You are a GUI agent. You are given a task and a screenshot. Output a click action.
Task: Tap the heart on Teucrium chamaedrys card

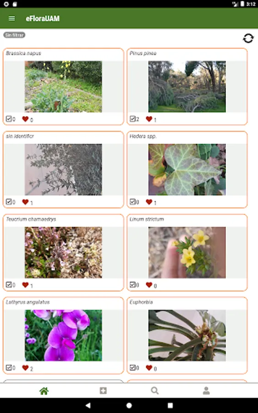(25, 285)
